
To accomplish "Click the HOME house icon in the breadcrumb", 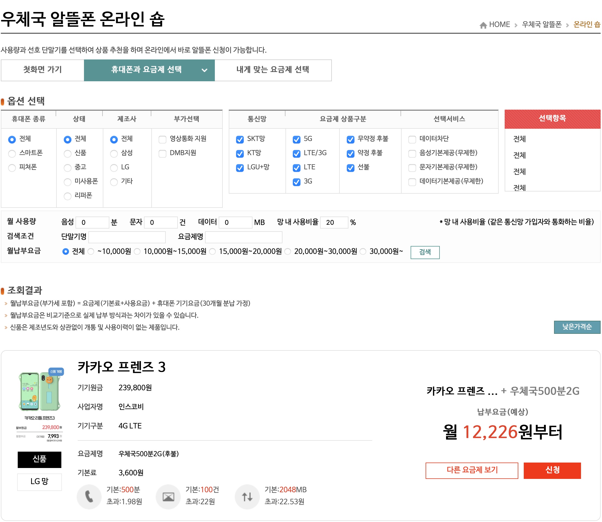I will (483, 25).
